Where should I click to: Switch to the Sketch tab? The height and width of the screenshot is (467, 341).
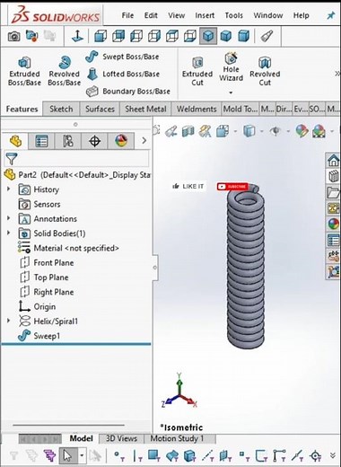[x=61, y=109]
